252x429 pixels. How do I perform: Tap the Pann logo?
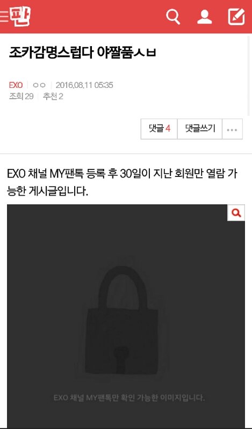coord(20,17)
